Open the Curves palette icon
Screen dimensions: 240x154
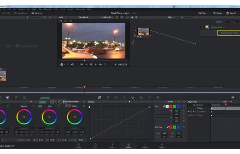click(x=99, y=97)
